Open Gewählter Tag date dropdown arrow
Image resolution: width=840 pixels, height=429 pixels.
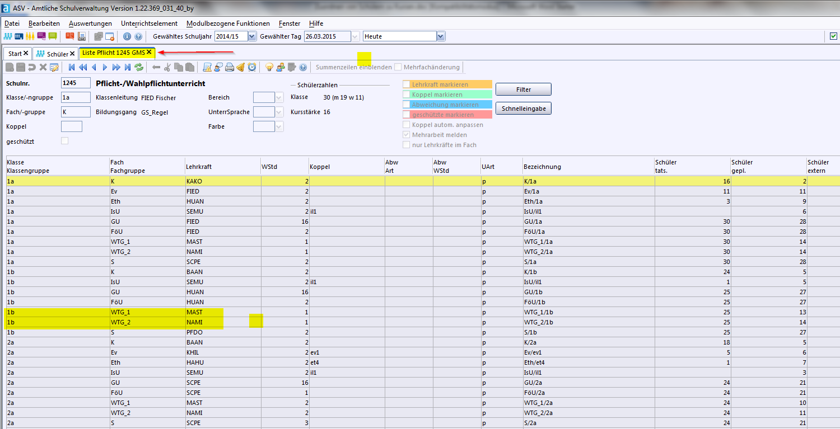[x=355, y=36]
